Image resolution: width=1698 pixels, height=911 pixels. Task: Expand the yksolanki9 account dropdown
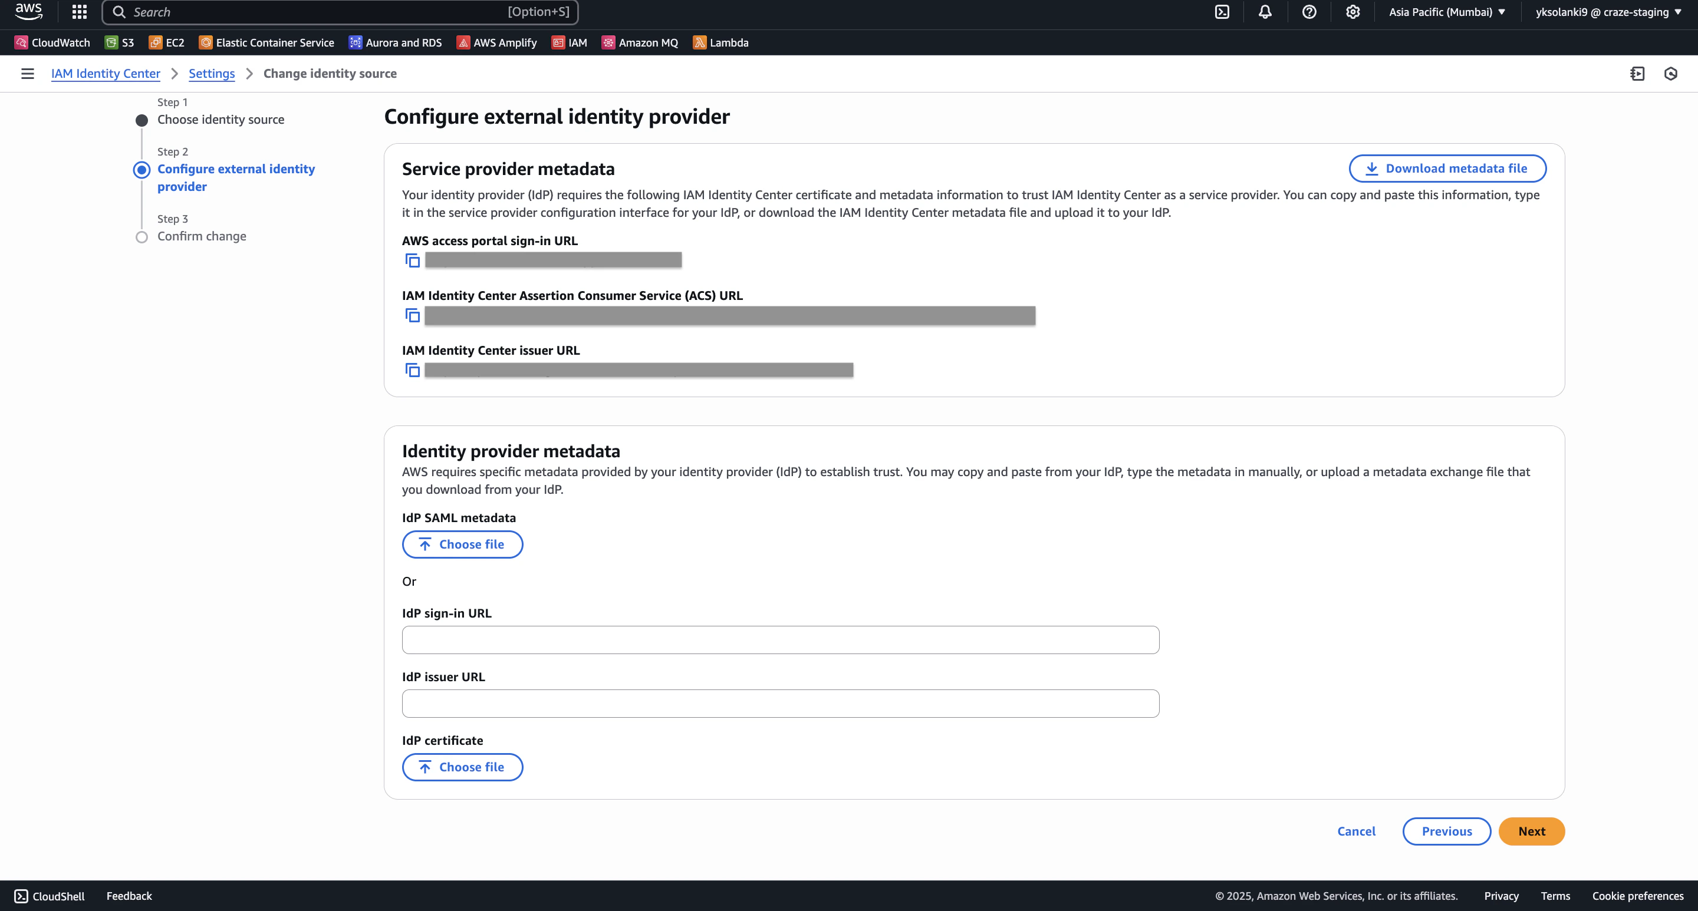pos(1608,12)
